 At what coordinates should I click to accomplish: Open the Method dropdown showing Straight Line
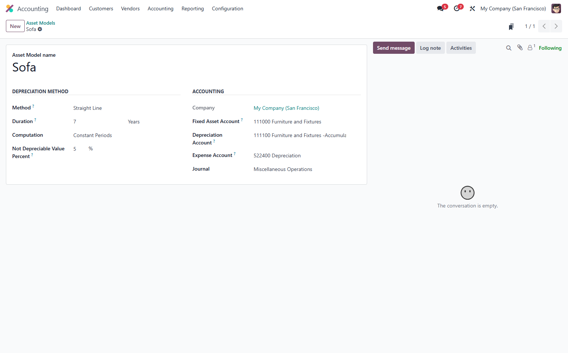127,108
